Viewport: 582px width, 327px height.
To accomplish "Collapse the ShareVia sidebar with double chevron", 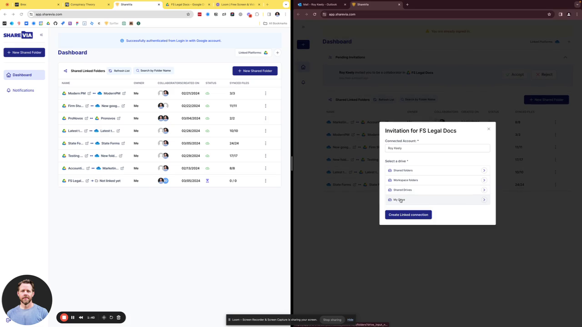I will coord(41,35).
